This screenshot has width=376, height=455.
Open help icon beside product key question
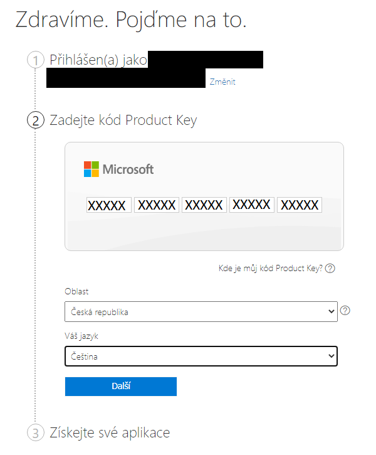pyautogui.click(x=330, y=269)
